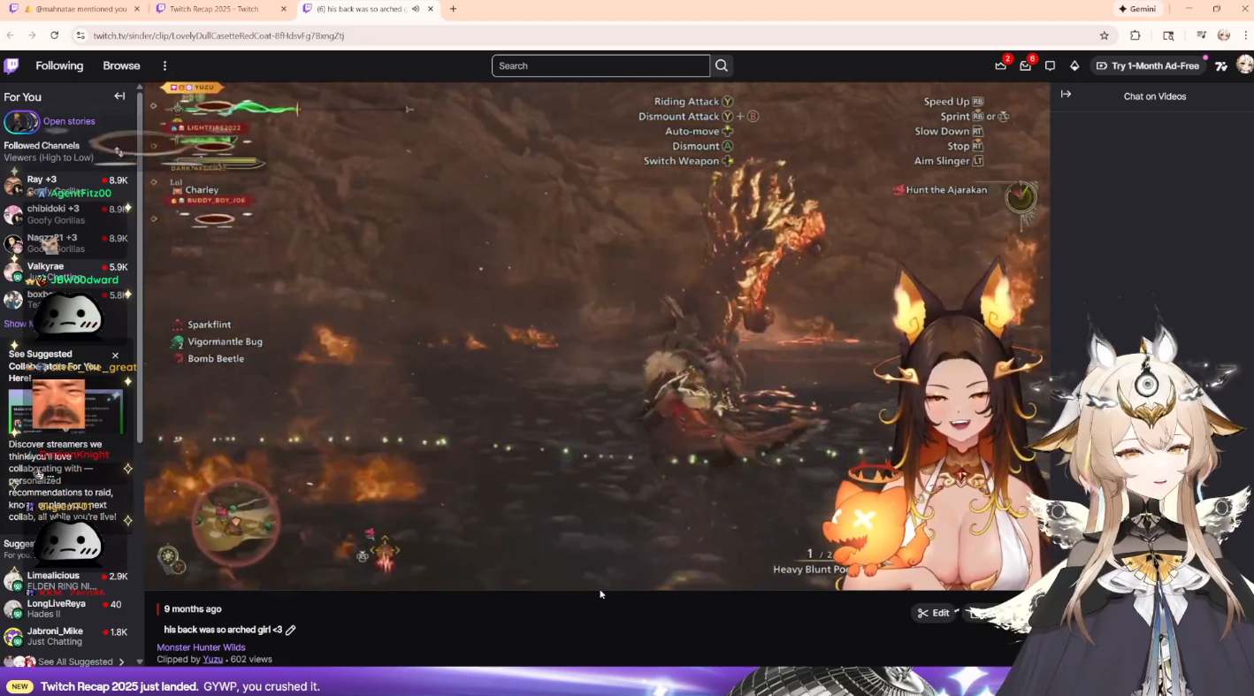Mute the clip tab via speaker icon
1254x696 pixels.
pos(416,9)
